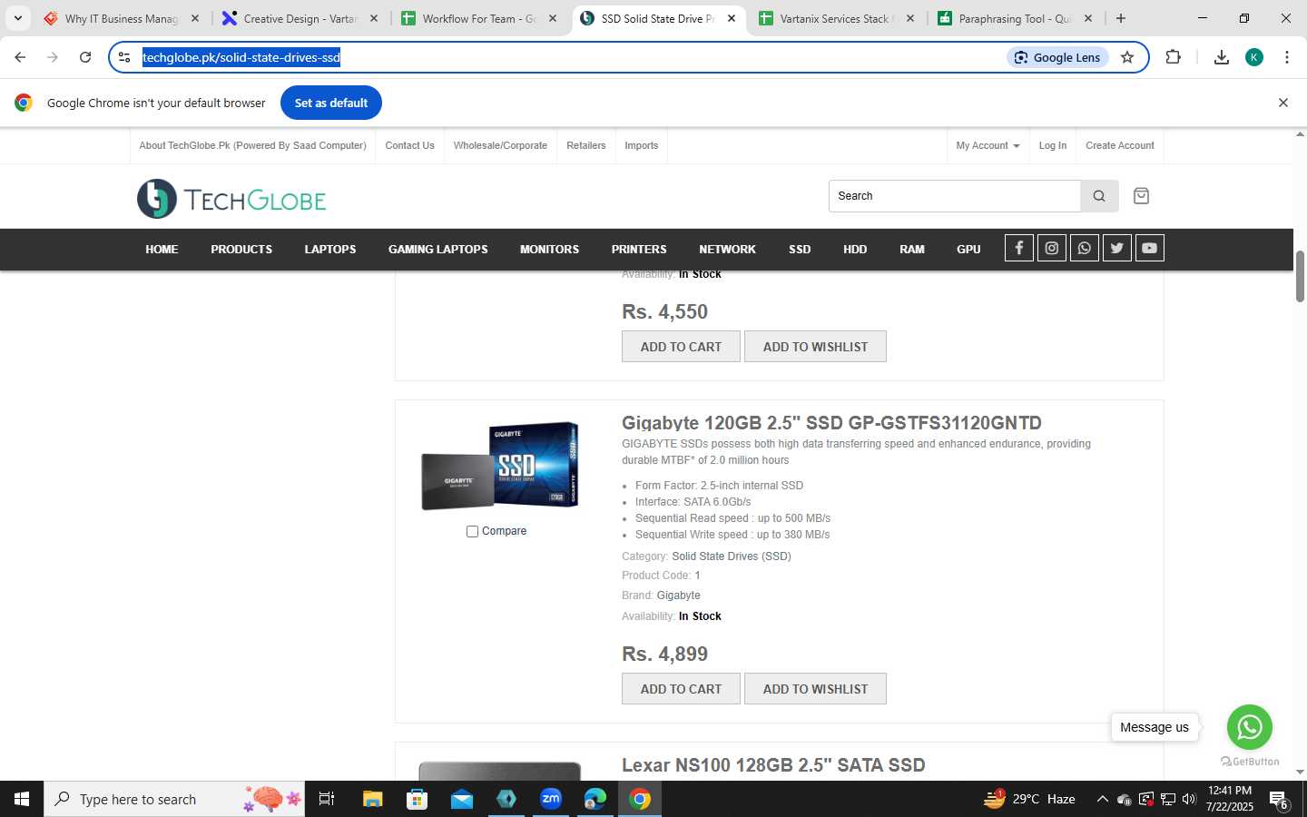Screen dimensions: 1307x817
Task: Open TechGlobe YouTube icon
Action: [1150, 248]
